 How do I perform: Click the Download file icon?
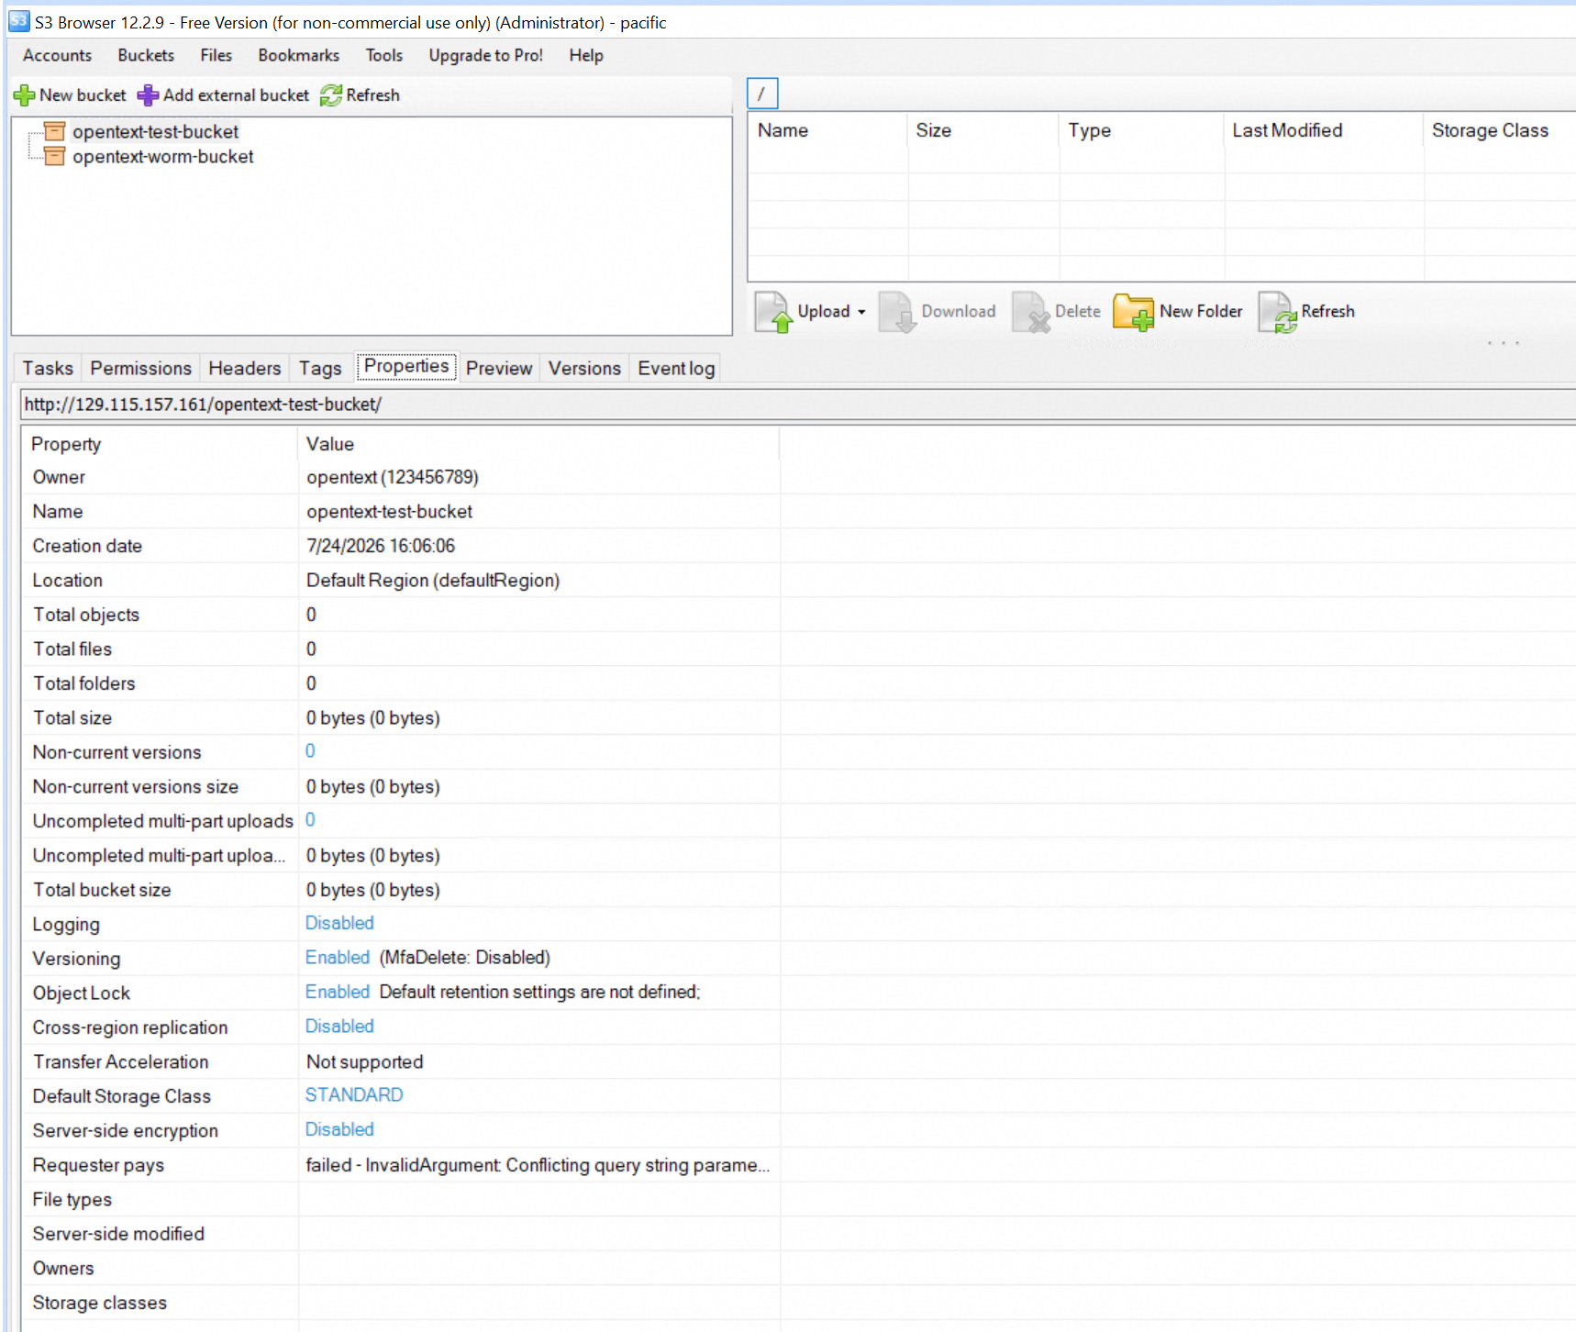(897, 312)
